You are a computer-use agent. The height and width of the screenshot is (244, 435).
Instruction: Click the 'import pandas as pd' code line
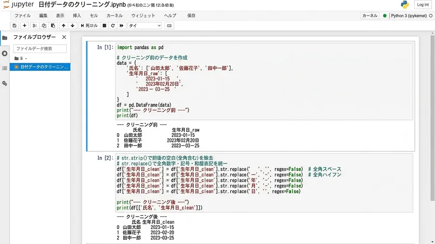tap(140, 47)
